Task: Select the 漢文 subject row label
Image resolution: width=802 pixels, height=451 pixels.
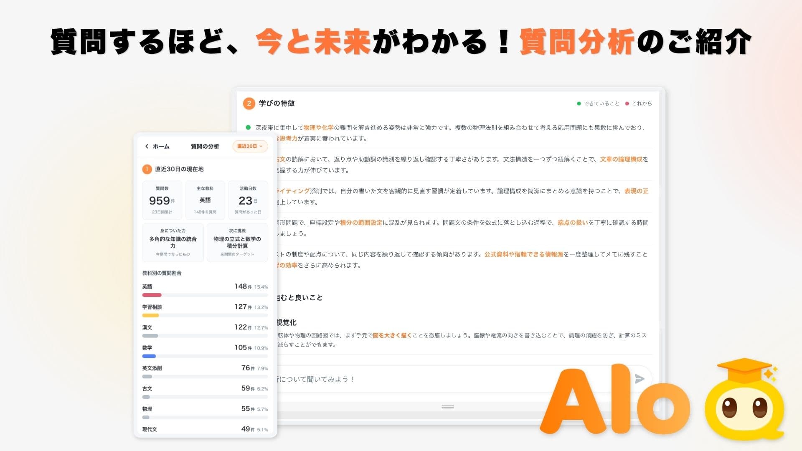Action: click(147, 327)
